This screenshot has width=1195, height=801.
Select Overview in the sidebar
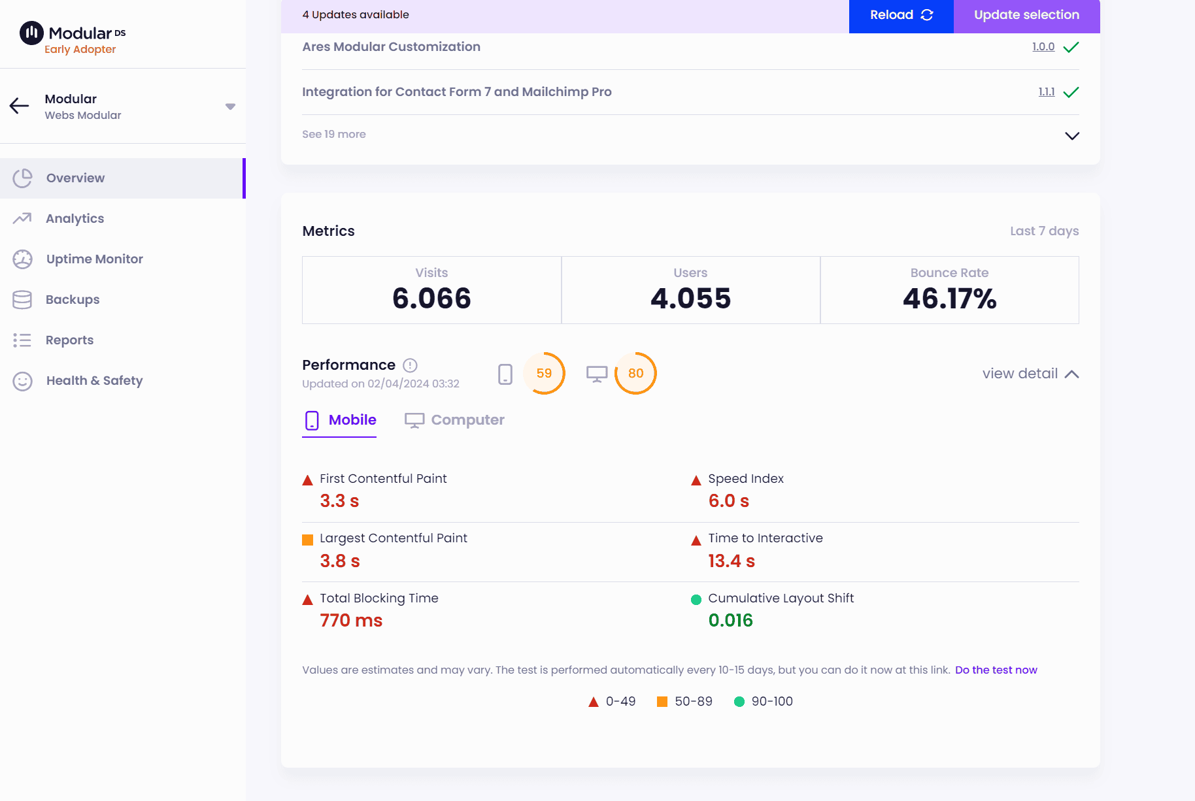click(x=122, y=178)
